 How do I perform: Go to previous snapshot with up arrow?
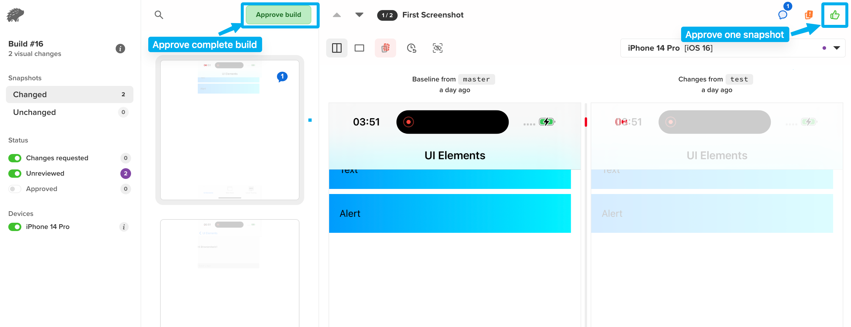tap(336, 15)
